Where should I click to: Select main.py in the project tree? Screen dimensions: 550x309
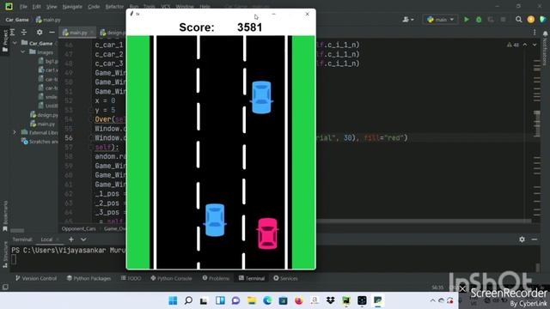pyautogui.click(x=42, y=124)
